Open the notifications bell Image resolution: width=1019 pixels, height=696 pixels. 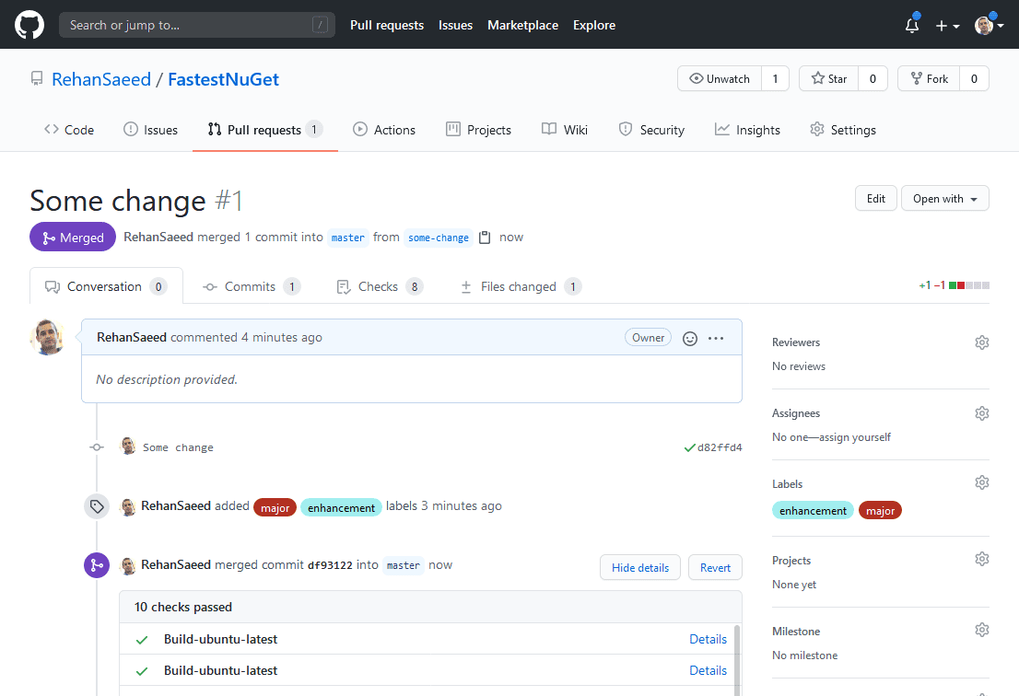910,25
